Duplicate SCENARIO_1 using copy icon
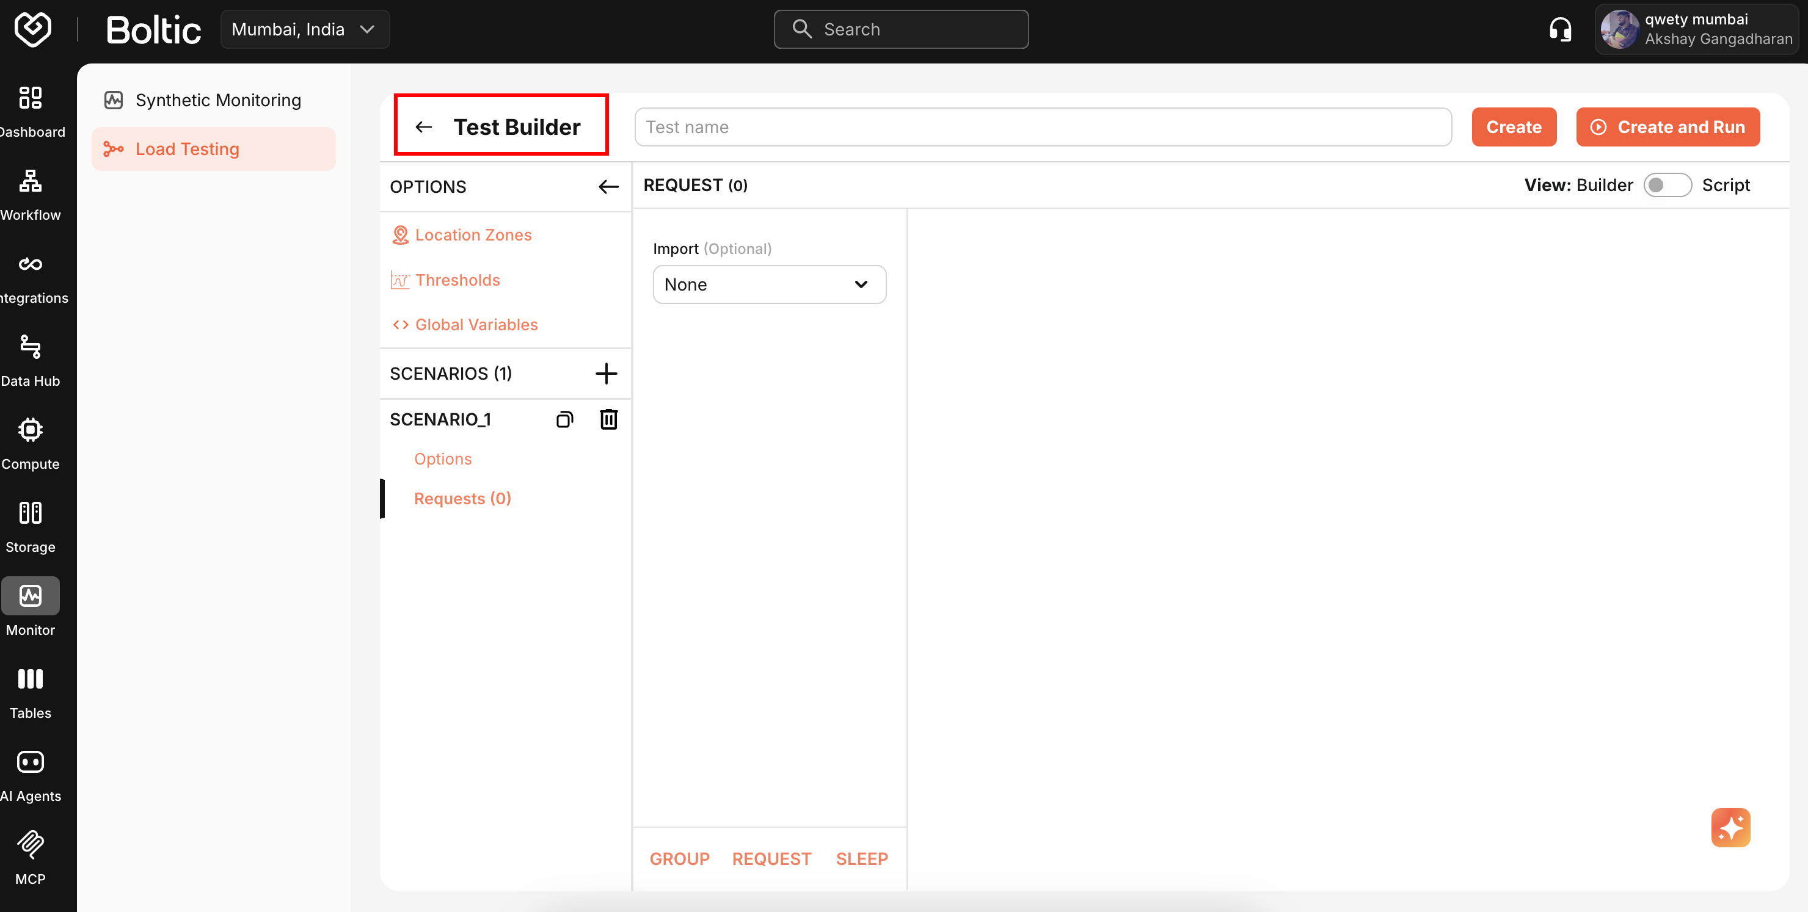Image resolution: width=1808 pixels, height=912 pixels. point(564,419)
